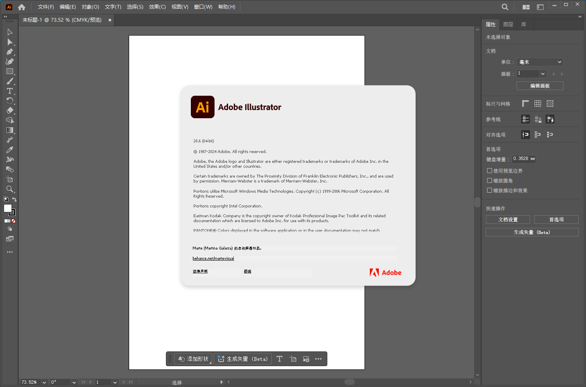
Task: Show rulers icon in properties
Action: click(526, 103)
